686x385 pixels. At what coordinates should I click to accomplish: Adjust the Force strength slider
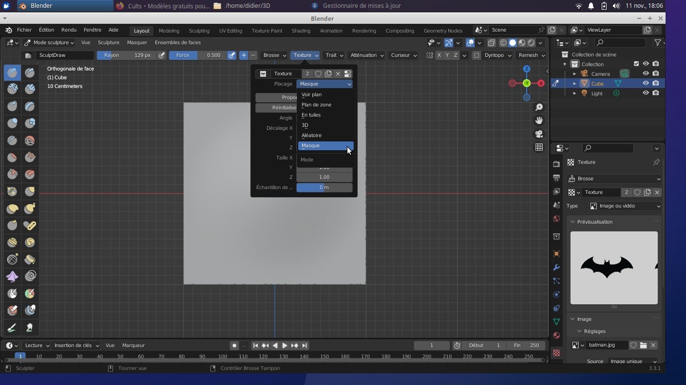coord(198,55)
